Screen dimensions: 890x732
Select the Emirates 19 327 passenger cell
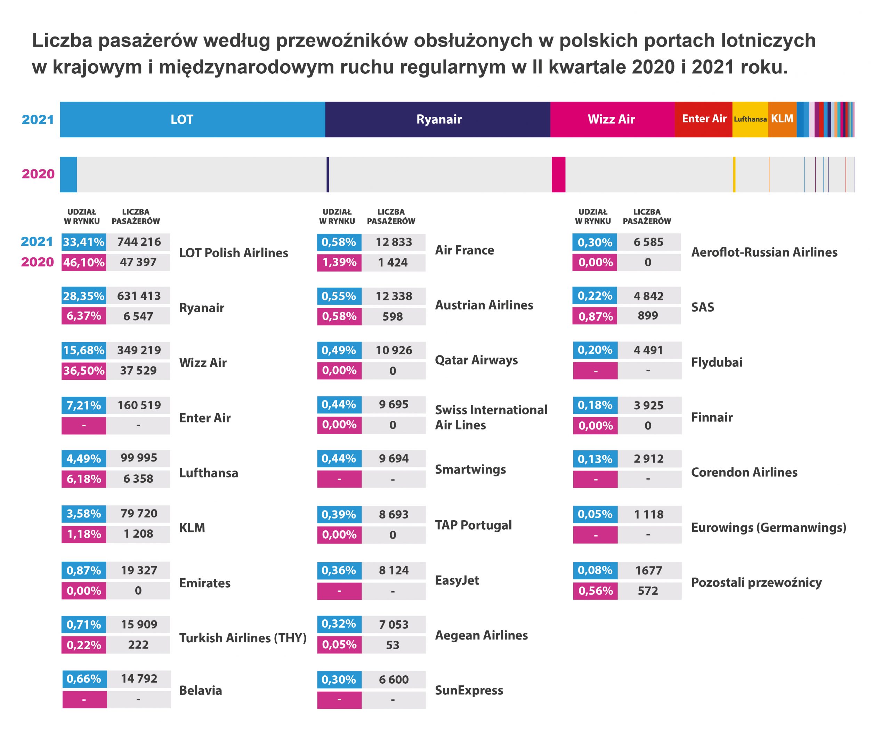click(x=139, y=571)
